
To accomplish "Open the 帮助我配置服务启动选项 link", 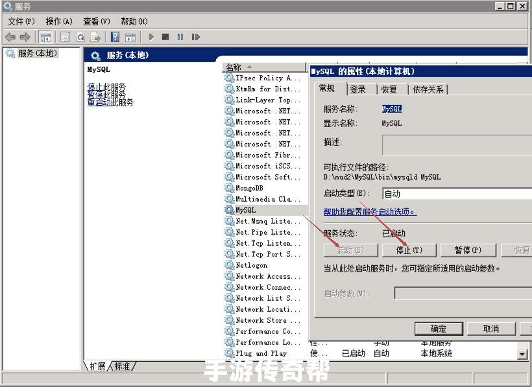I will tap(370, 212).
